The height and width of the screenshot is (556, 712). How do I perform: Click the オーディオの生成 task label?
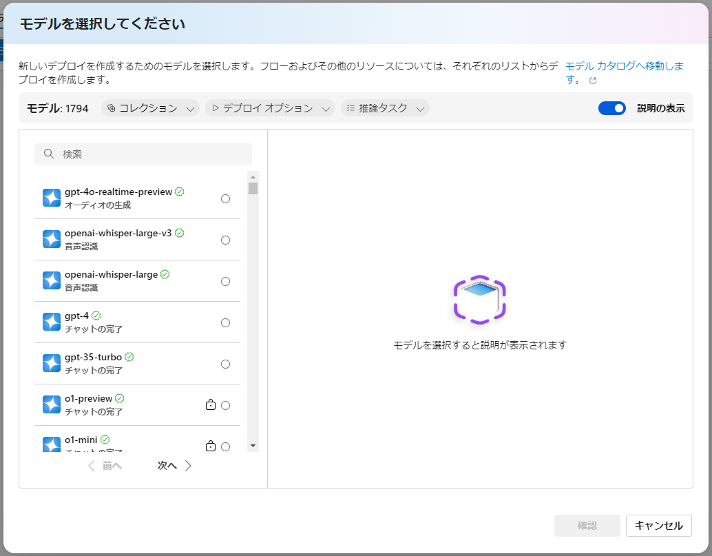point(98,205)
